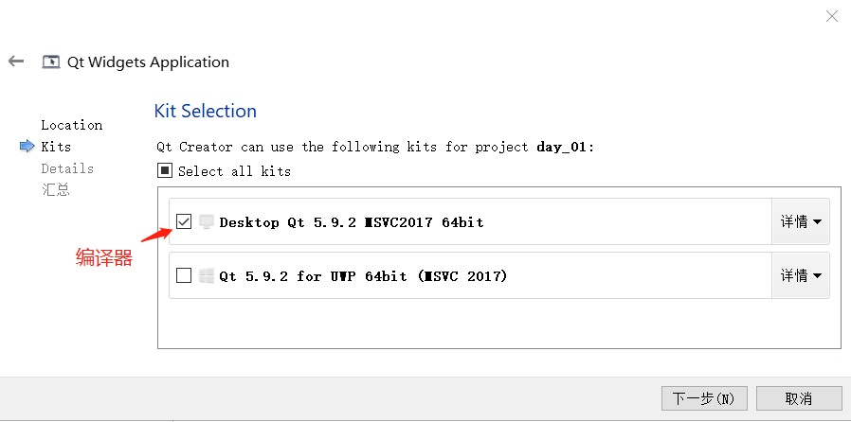
Task: Select the 汇总 summary step
Action: tap(55, 189)
